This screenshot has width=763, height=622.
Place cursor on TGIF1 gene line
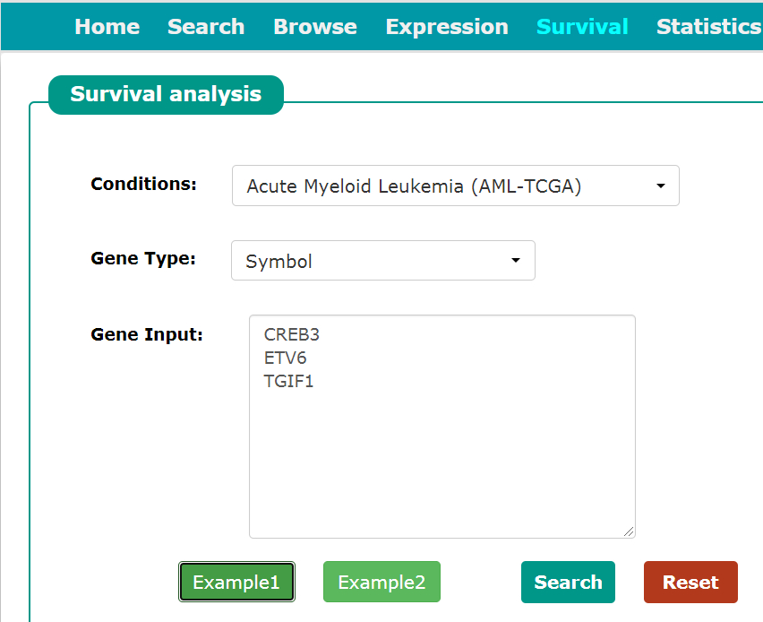point(288,382)
